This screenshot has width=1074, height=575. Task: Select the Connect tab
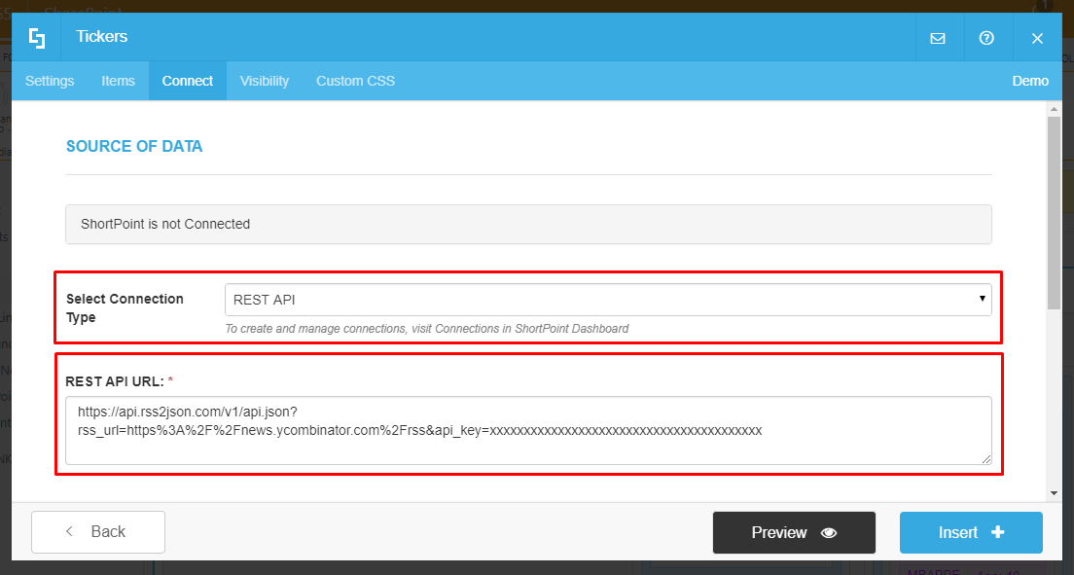[188, 81]
